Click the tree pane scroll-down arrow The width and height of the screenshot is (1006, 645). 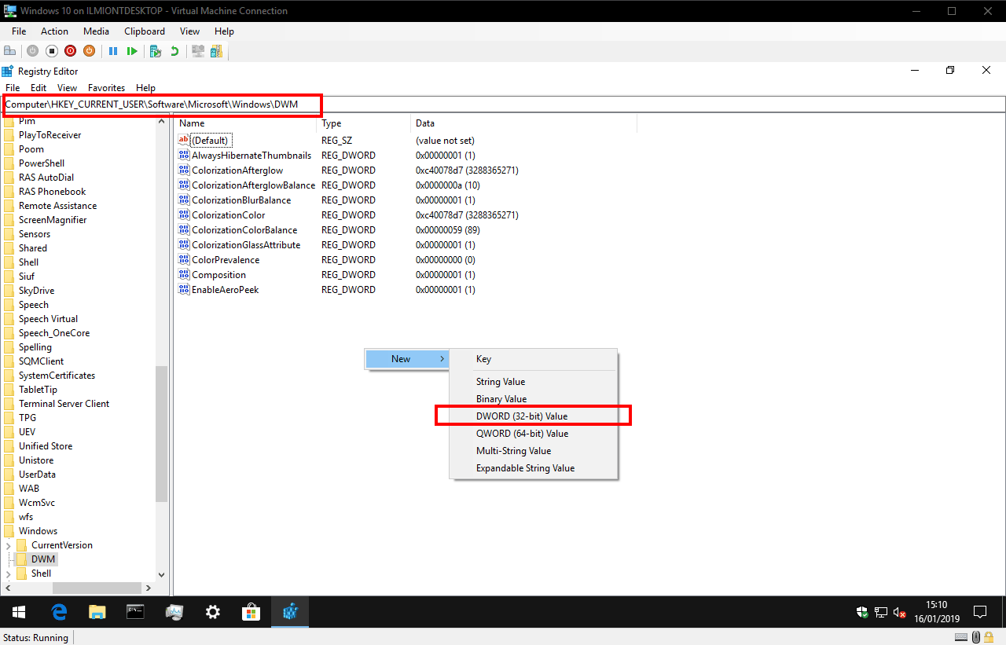coord(162,575)
